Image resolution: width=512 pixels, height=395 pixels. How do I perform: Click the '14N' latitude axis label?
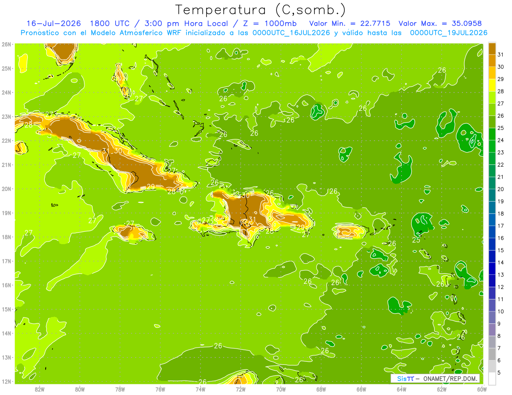pyautogui.click(x=6, y=333)
